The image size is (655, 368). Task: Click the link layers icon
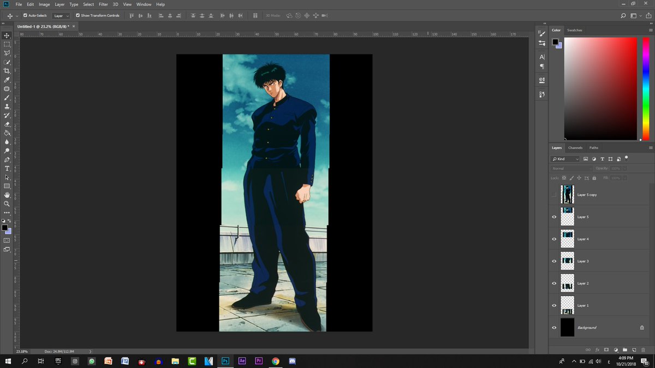pos(588,349)
